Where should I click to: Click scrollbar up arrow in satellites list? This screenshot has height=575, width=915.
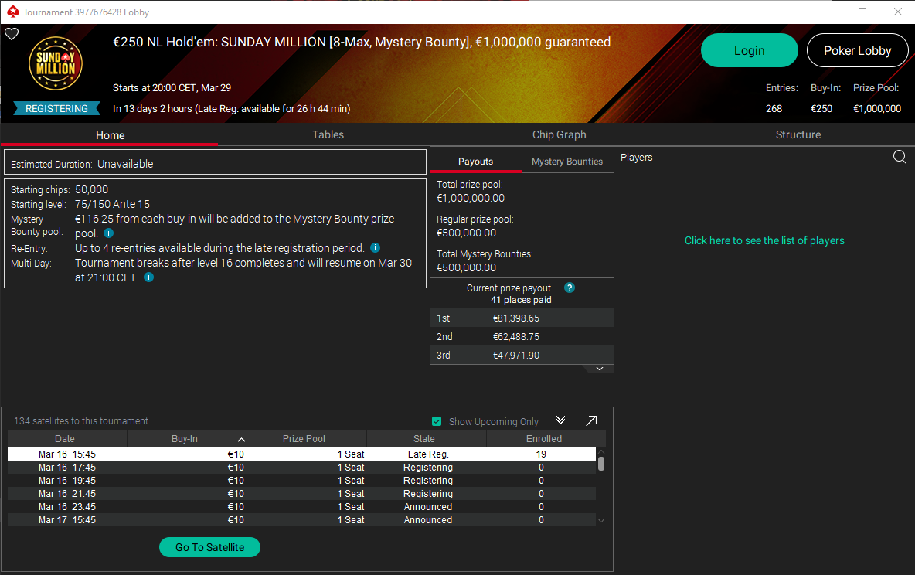[601, 452]
